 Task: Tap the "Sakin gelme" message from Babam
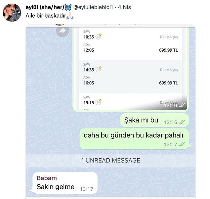(65, 183)
